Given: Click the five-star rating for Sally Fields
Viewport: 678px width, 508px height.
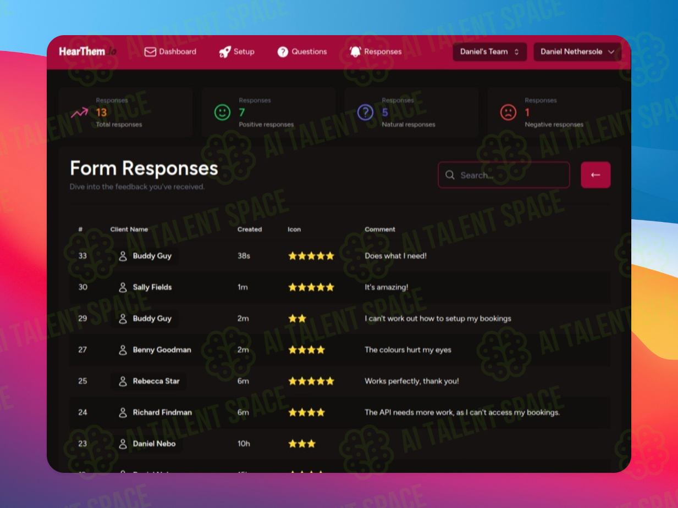Looking at the screenshot, I should [x=311, y=287].
